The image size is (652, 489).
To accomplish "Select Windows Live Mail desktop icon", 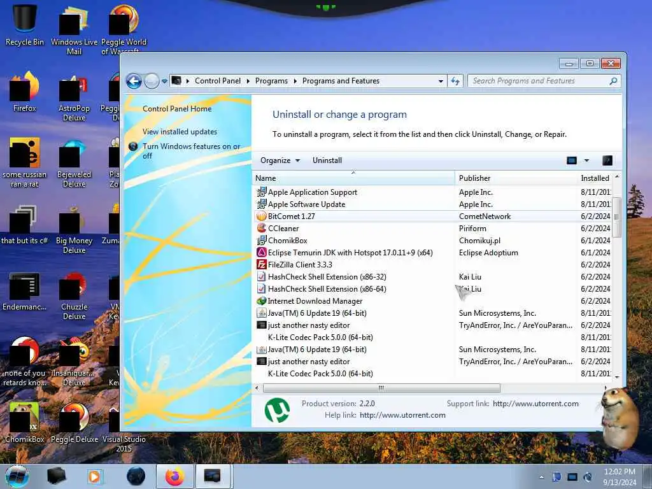I will pos(74,30).
